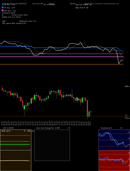Click the ADX: 42.8 value in the ADX panel
The width and height of the screenshot is (130, 171).
click(x=5, y=131)
